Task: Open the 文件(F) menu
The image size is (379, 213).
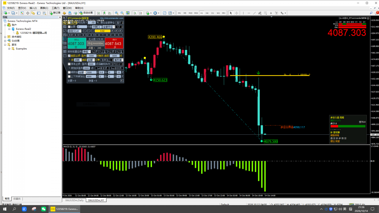Action: [11, 8]
